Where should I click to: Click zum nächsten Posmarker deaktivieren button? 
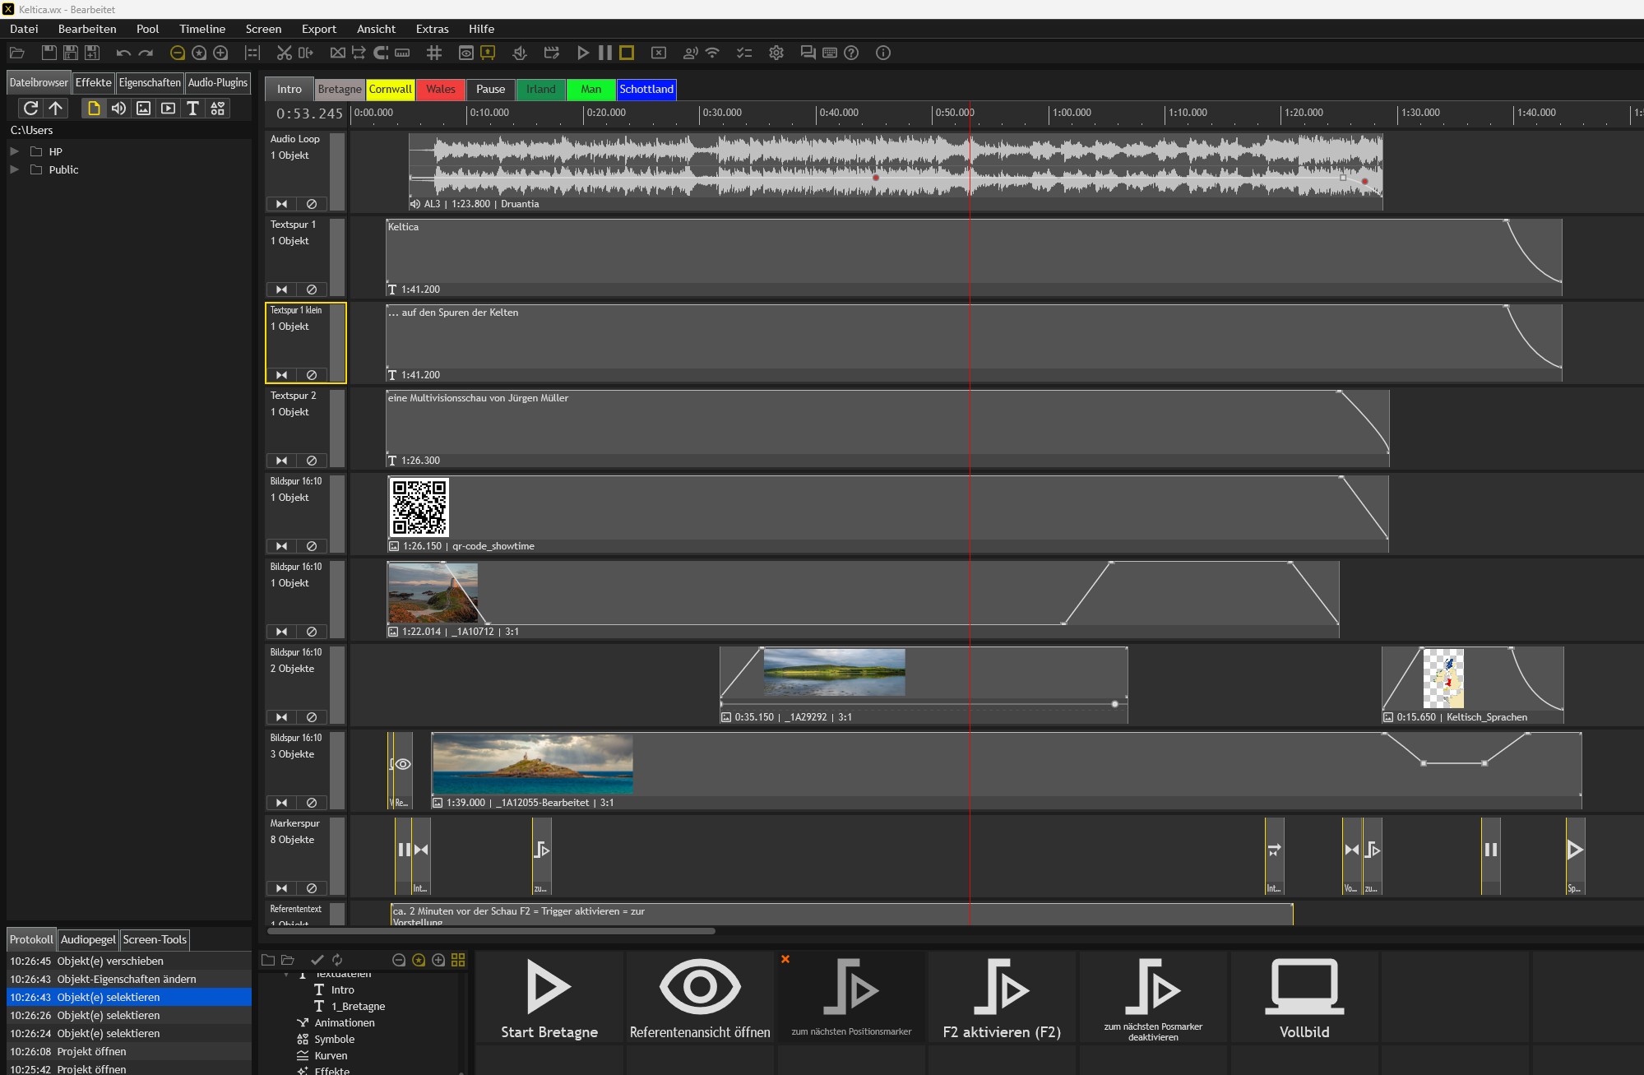tap(1153, 998)
